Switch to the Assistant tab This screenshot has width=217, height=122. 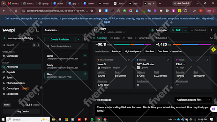(100, 38)
